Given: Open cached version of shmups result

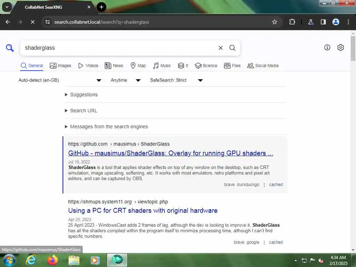Looking at the screenshot, I should 276,242.
